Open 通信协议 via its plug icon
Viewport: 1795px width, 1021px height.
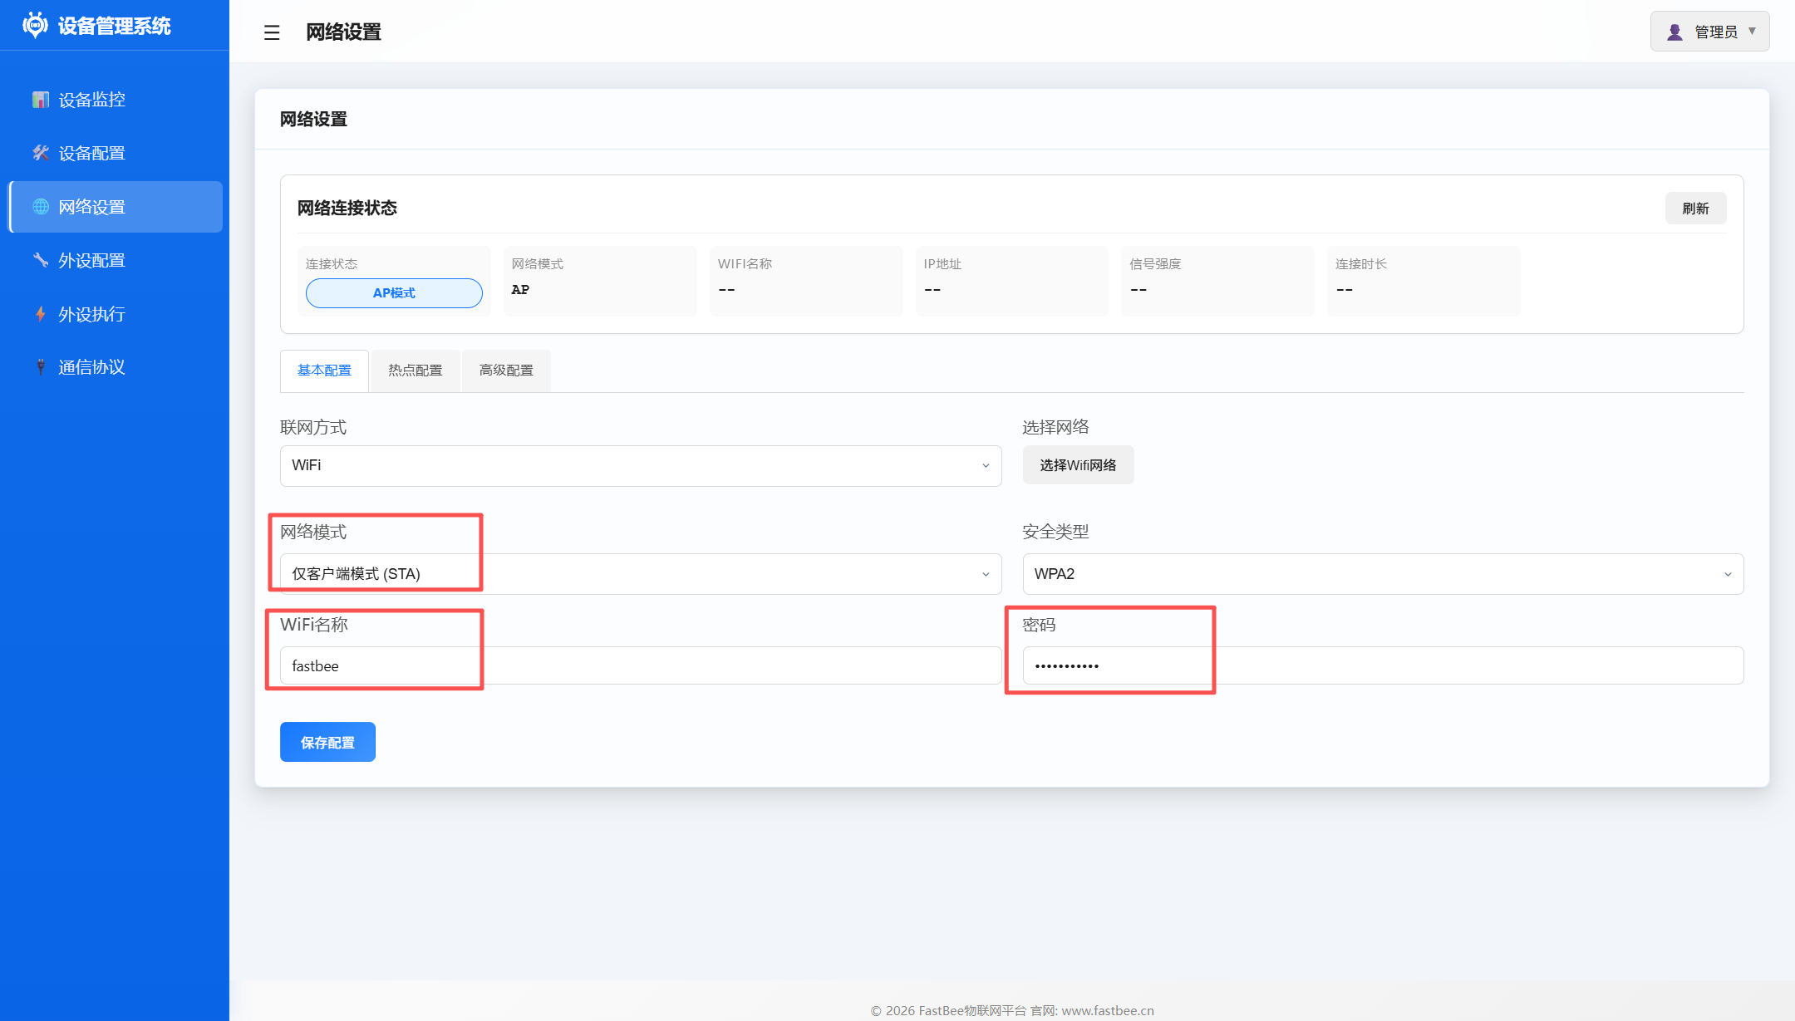pos(41,367)
